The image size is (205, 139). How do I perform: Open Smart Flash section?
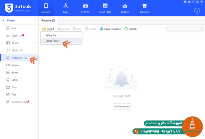tap(105, 8)
